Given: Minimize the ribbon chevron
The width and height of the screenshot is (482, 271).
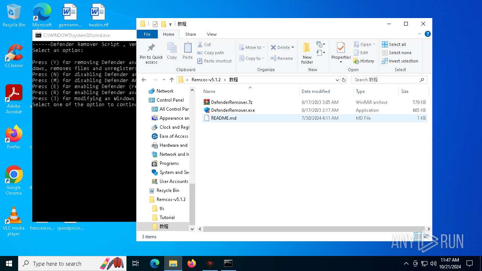Looking at the screenshot, I should (420, 34).
